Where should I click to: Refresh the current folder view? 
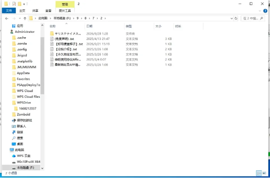pos(236,19)
